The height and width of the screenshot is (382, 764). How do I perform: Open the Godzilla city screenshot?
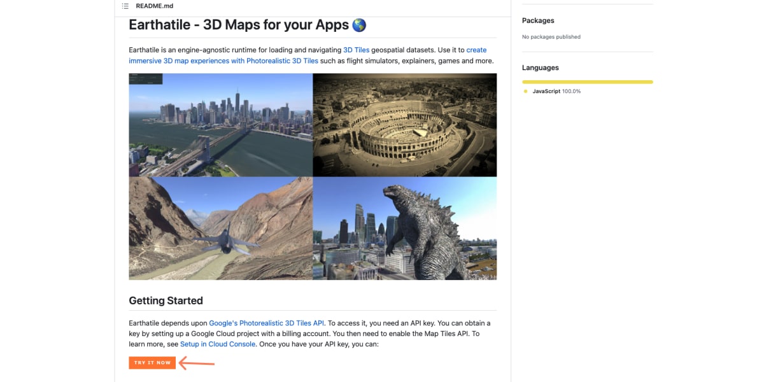[404, 228]
